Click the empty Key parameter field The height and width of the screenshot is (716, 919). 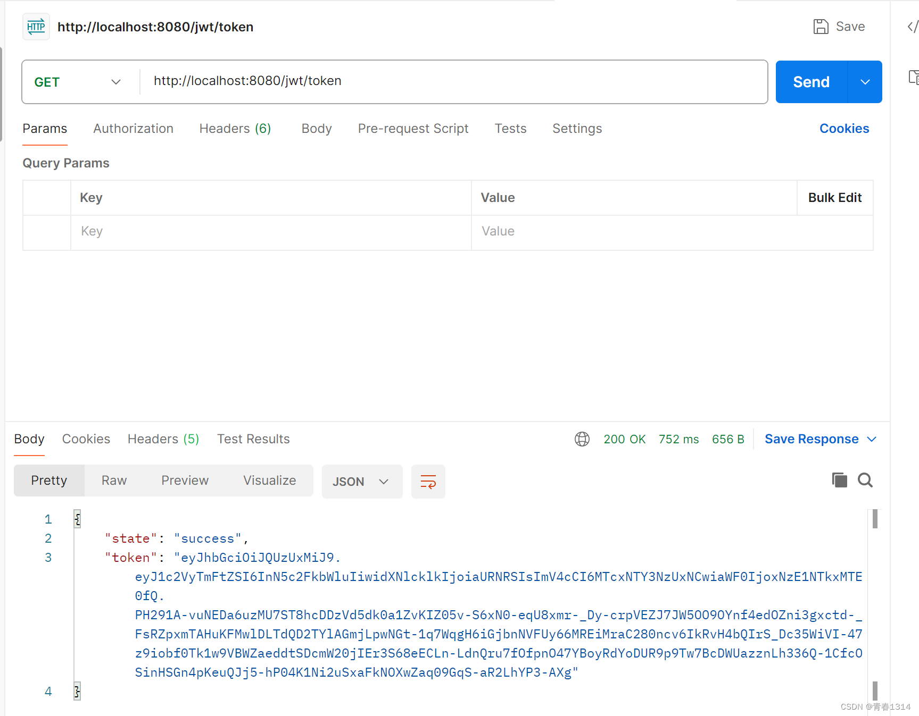point(271,232)
